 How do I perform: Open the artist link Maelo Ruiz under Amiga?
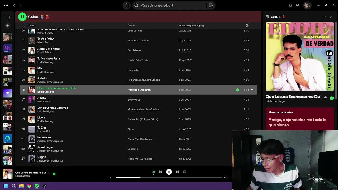(44, 102)
